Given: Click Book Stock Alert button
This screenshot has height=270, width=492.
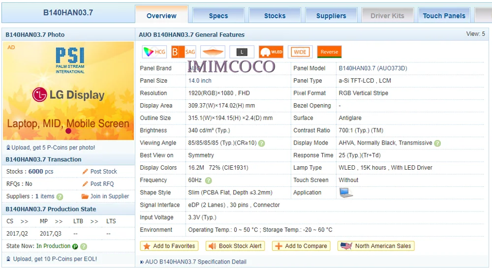Looking at the screenshot, I should pyautogui.click(x=235, y=246).
